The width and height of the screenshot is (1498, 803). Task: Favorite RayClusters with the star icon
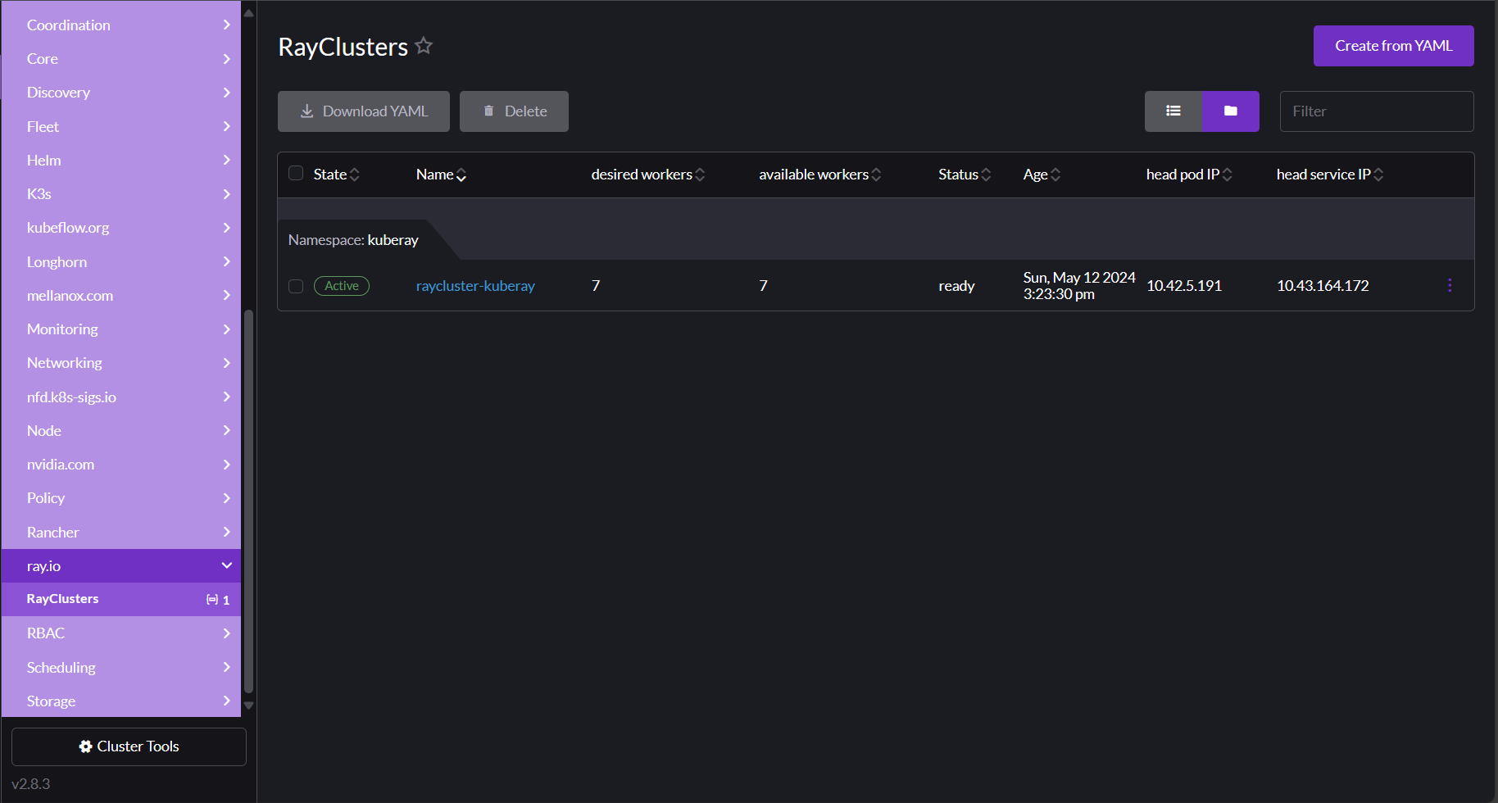coord(424,46)
